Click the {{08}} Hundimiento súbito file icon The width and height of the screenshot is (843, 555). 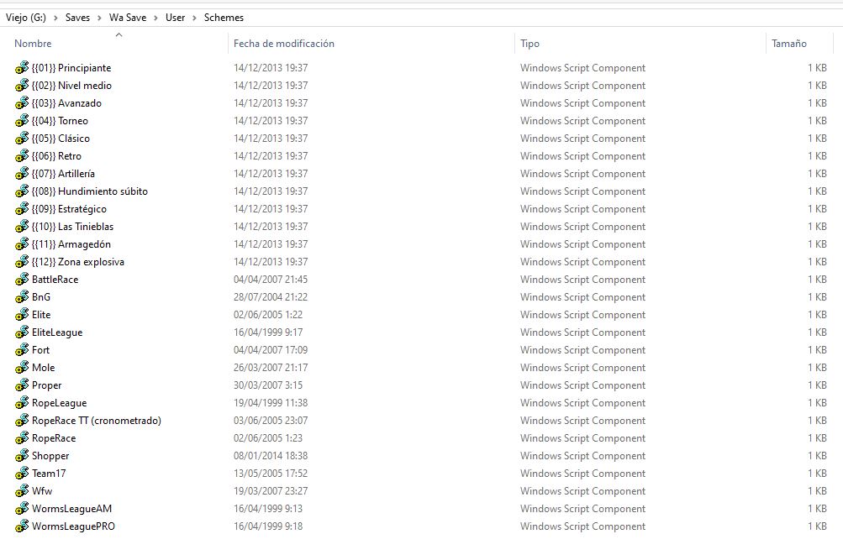pos(22,191)
